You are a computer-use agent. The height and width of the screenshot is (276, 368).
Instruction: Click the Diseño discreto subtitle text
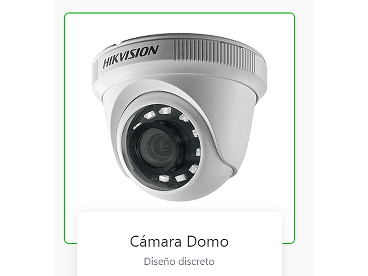(x=179, y=261)
